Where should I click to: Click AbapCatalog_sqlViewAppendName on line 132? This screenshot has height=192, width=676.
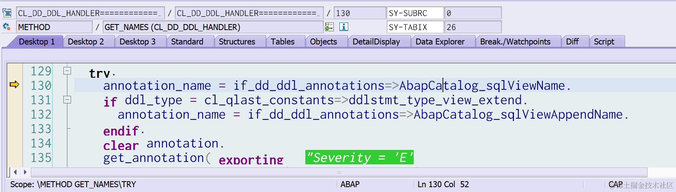[x=518, y=114]
